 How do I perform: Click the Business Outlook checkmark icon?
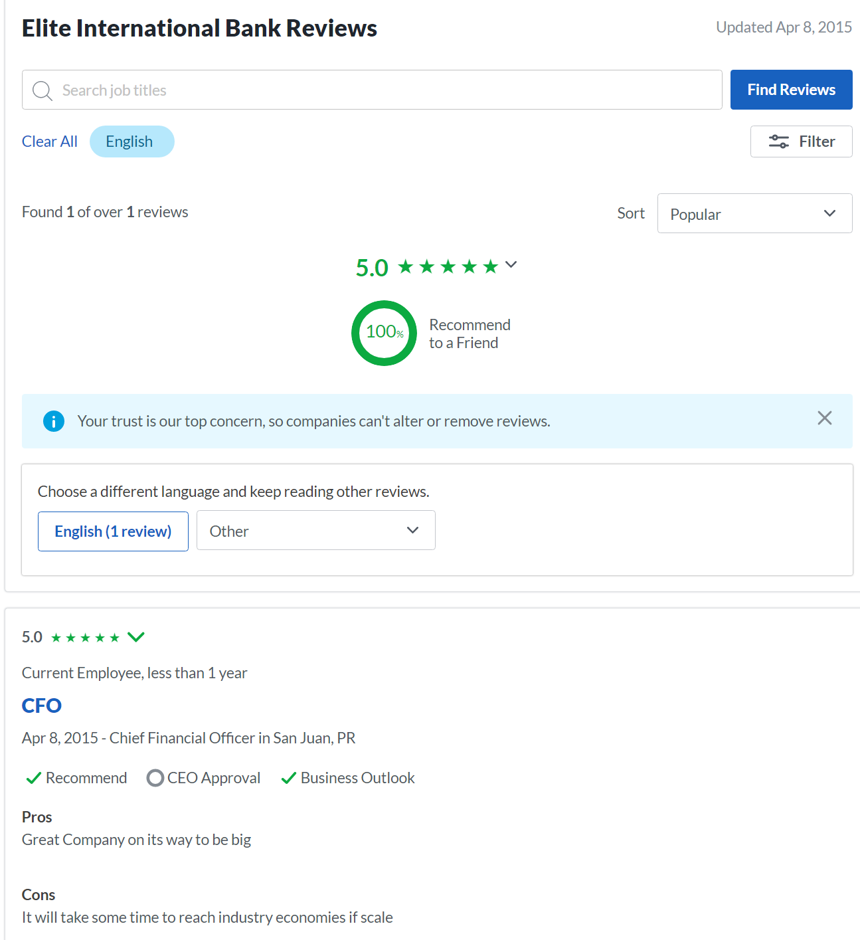click(x=288, y=778)
